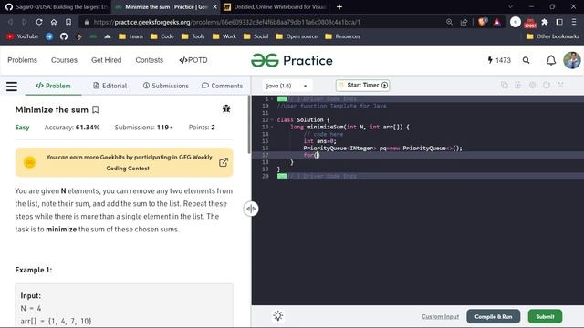Reset the code with the refresh icon
Image resolution: width=584 pixels, height=328 pixels.
pyautogui.click(x=547, y=85)
